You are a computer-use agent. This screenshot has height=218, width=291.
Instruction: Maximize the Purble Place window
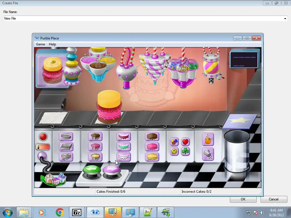(247, 38)
